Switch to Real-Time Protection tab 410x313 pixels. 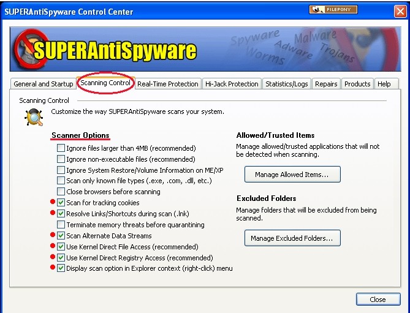pos(167,84)
